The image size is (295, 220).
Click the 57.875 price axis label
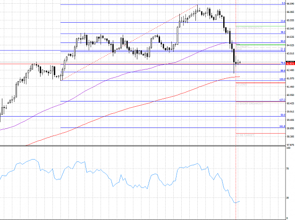[x=290, y=145]
